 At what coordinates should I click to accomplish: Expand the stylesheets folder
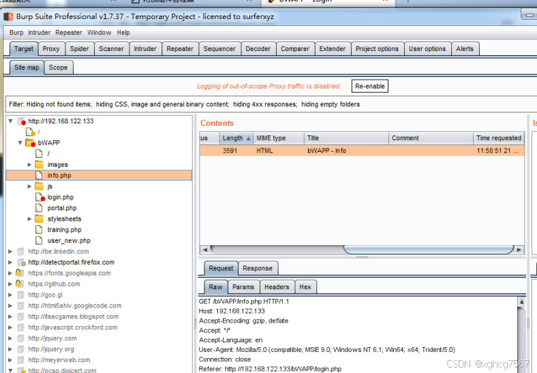29,218
